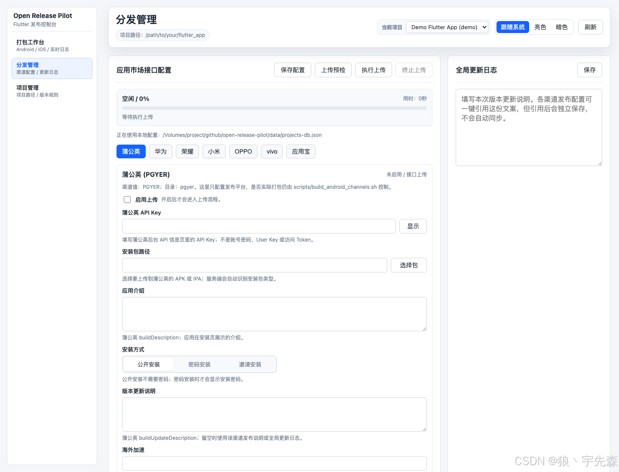Focus the 安装包路径 input field

(254, 265)
